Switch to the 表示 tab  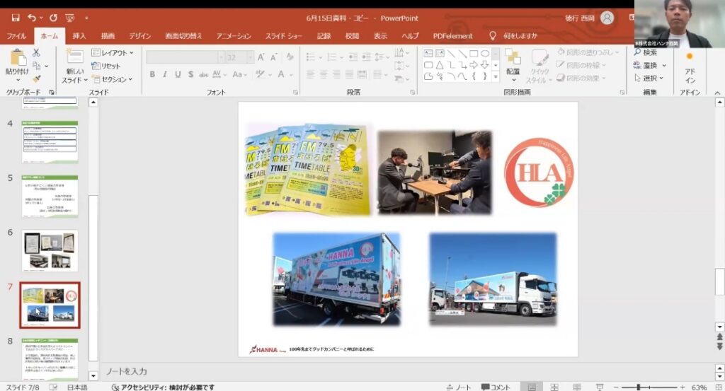[x=380, y=35]
